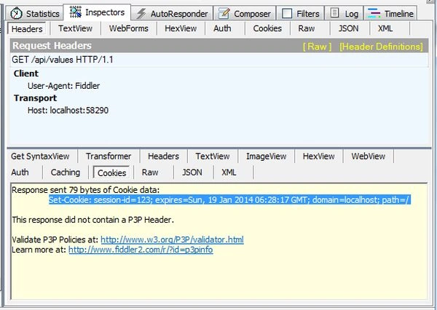Image resolution: width=437 pixels, height=310 pixels.
Task: Select the Client header group
Action: tap(26, 73)
